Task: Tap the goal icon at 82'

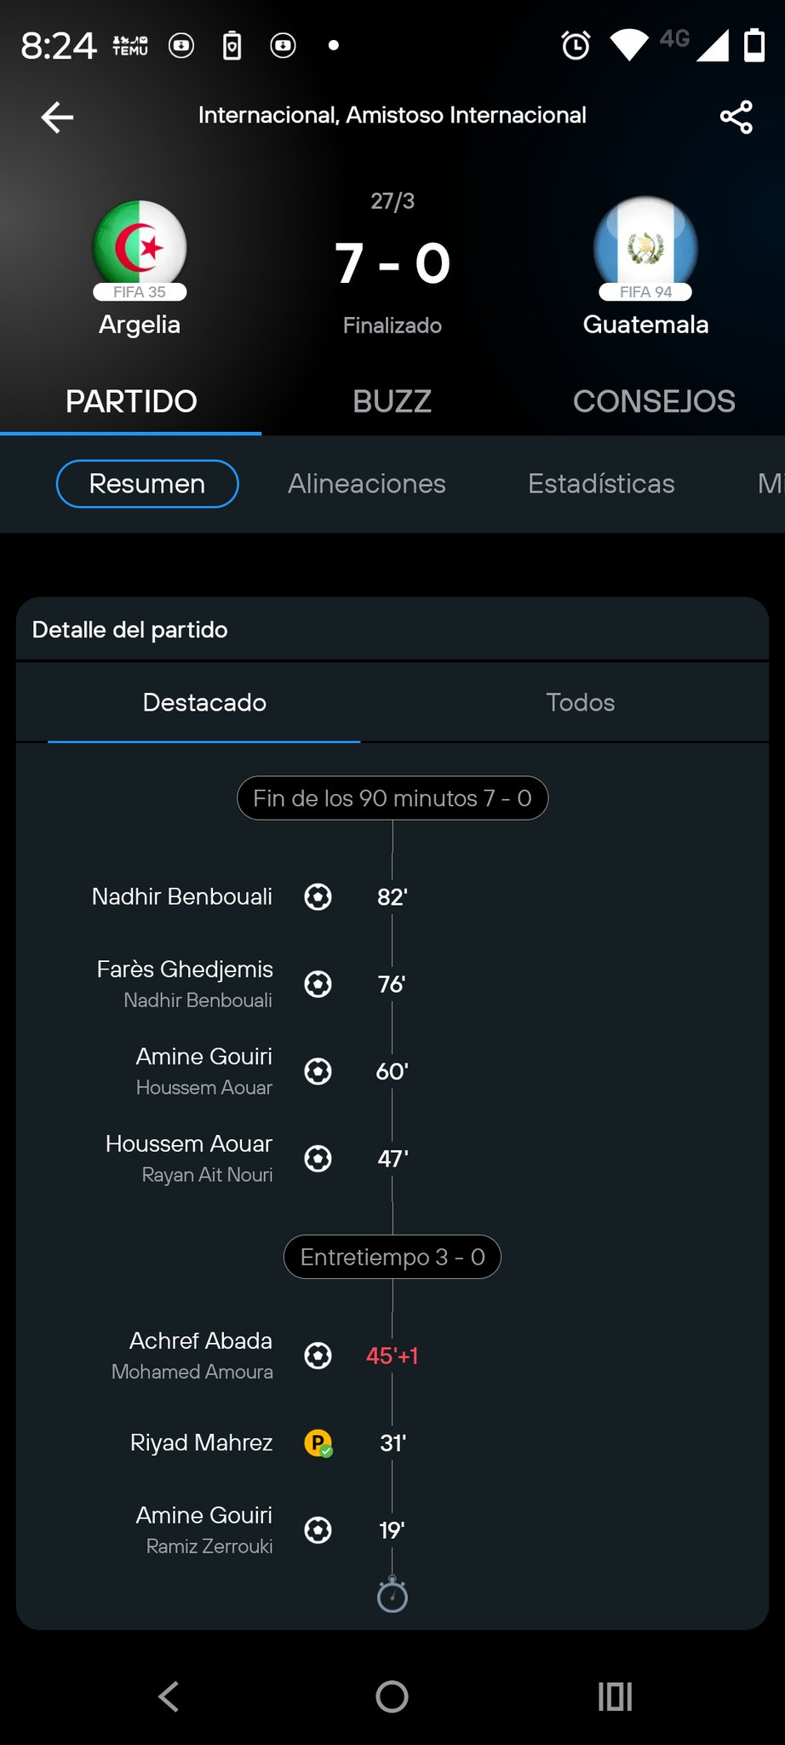Action: [x=318, y=896]
